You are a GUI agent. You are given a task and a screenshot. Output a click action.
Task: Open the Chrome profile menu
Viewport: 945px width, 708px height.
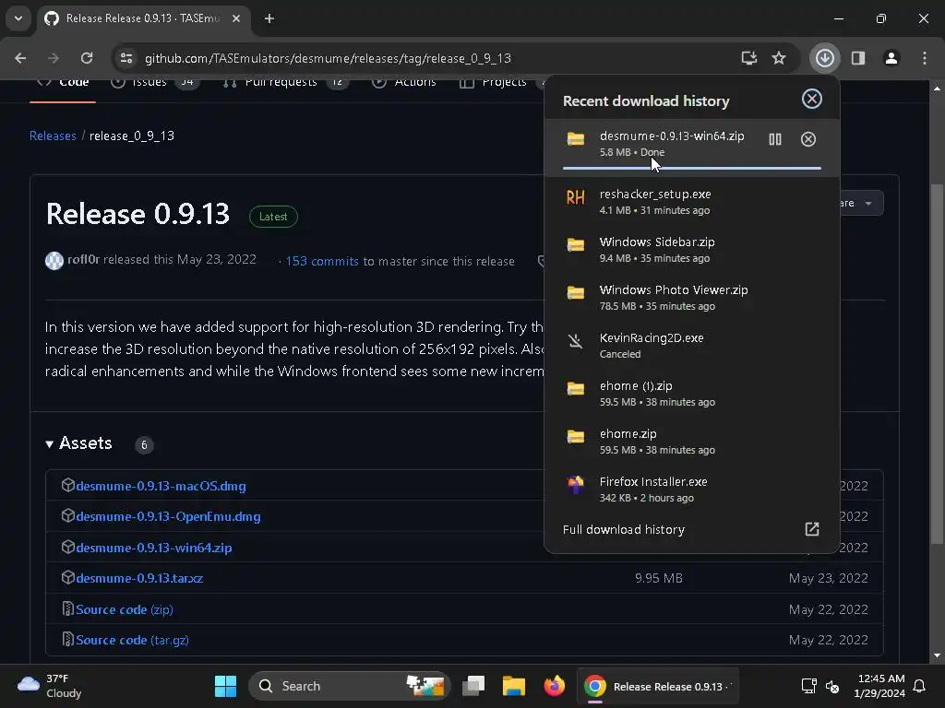tap(891, 58)
